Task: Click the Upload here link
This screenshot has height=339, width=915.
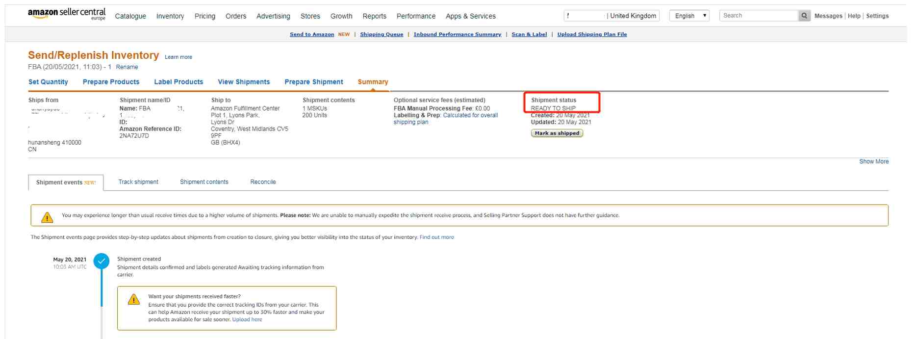Action: coord(247,319)
